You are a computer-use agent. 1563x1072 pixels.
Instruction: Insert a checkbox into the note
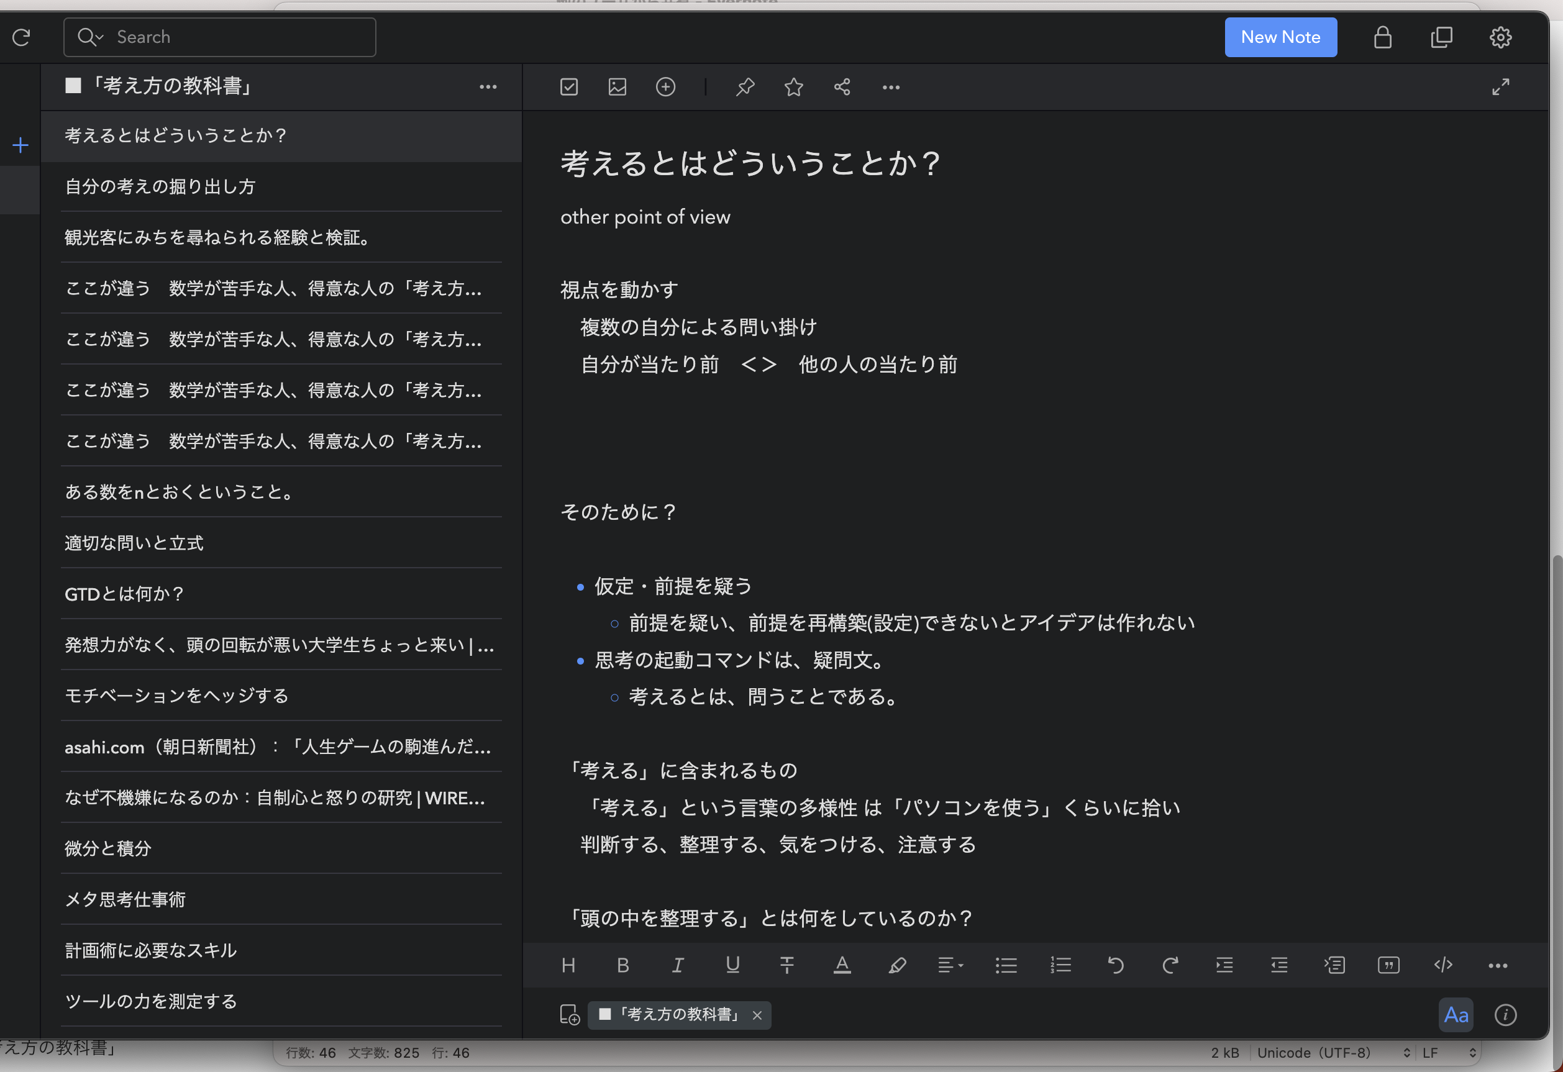(568, 87)
